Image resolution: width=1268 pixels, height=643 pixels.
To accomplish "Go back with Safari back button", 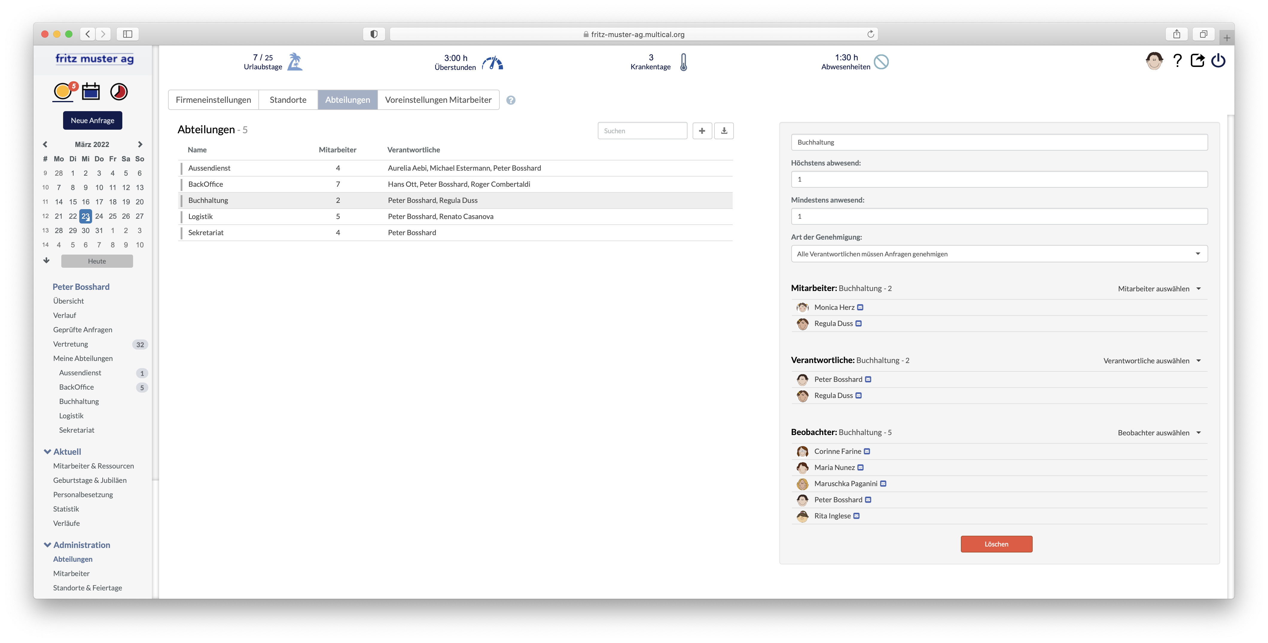I will point(88,34).
